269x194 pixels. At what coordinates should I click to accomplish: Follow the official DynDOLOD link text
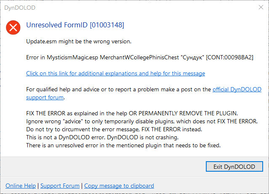click(x=237, y=89)
